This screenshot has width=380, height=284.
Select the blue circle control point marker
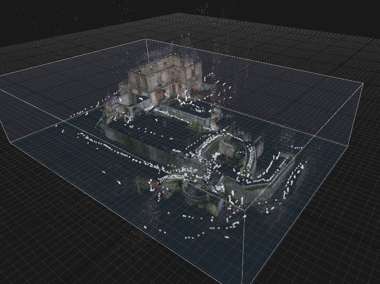[292, 146]
